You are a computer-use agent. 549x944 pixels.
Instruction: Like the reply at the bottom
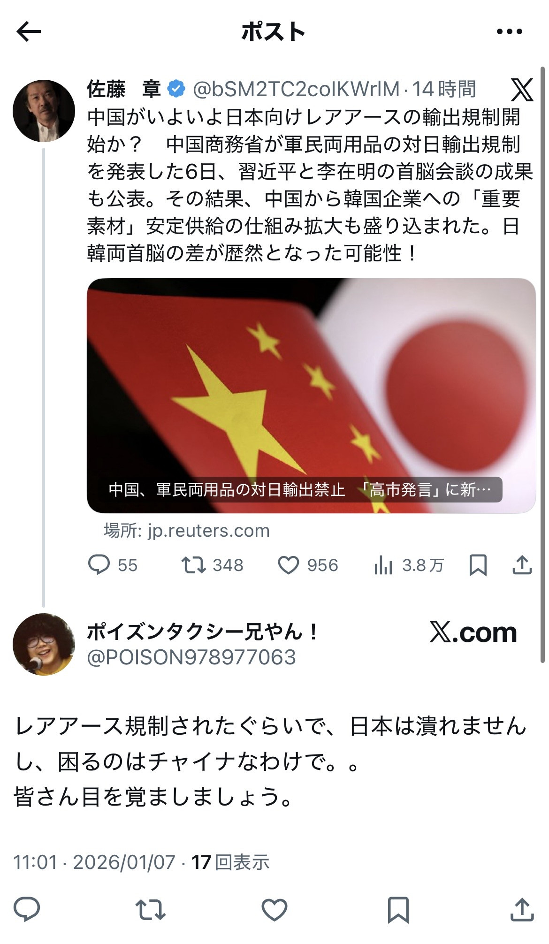click(x=274, y=909)
